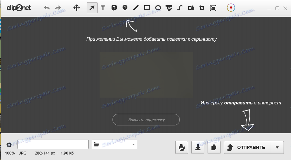Image resolution: width=291 pixels, height=160 pixels.
Task: Copy the screenshot to clipboard
Action: click(x=214, y=147)
